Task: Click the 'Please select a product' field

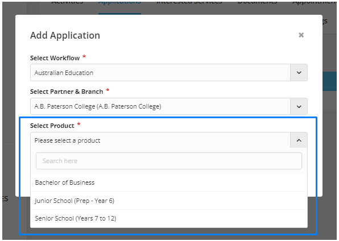Action: coord(160,140)
